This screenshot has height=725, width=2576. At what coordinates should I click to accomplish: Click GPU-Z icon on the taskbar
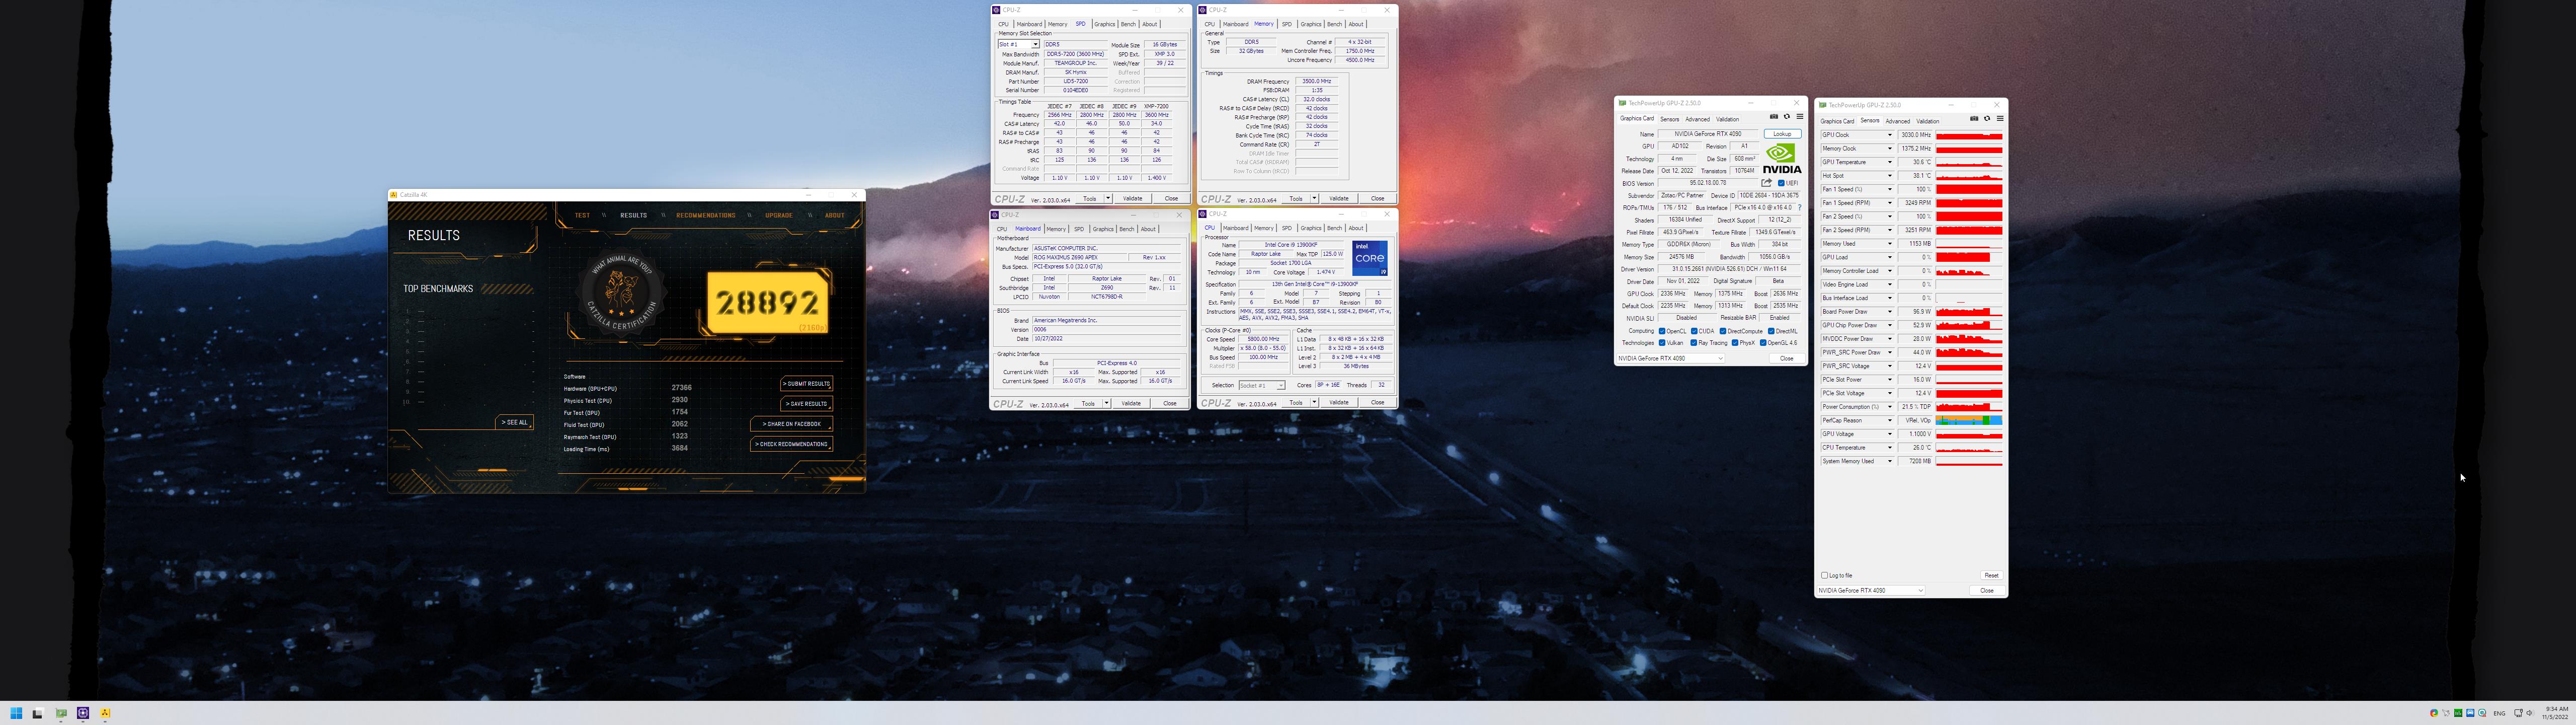coord(61,713)
